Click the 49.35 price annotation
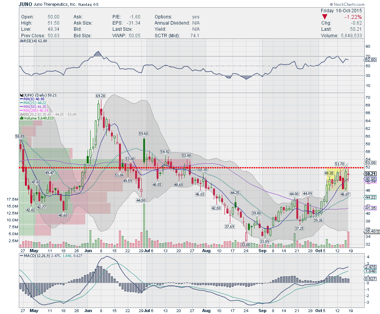This screenshot has width=380, height=314. click(329, 173)
